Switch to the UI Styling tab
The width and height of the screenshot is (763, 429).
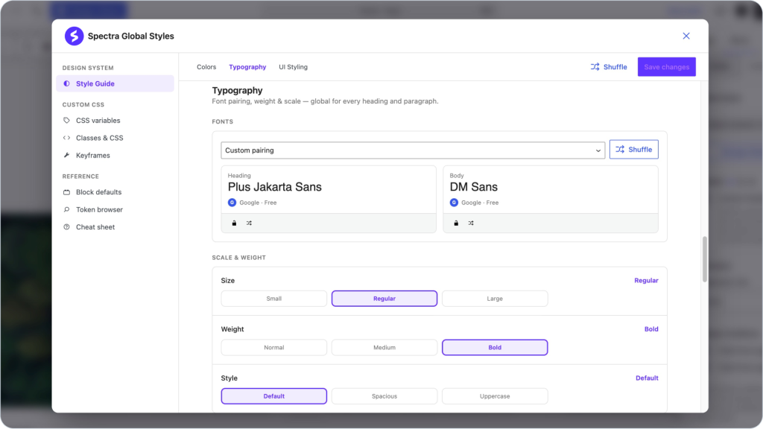pyautogui.click(x=293, y=67)
